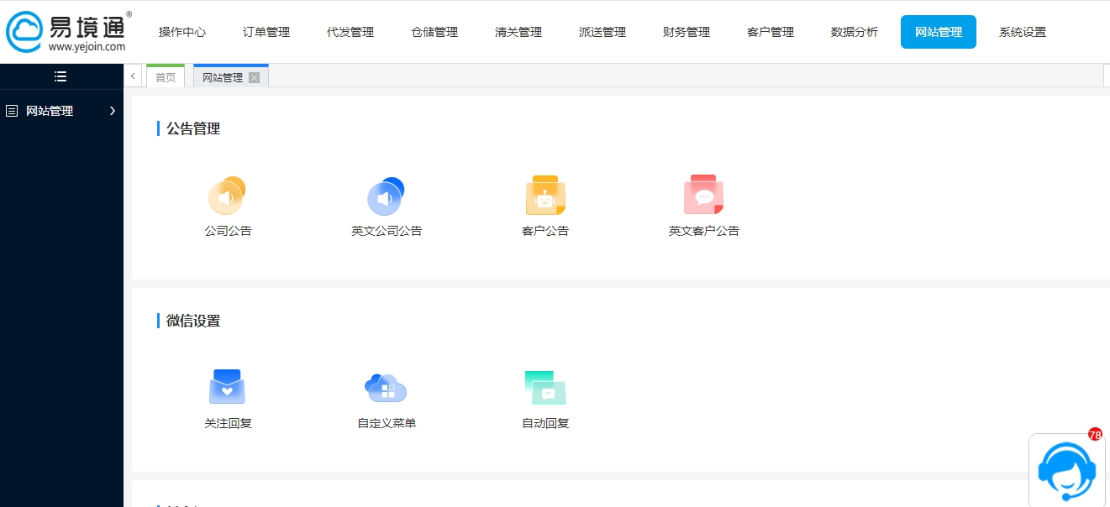Open the 关注回复 WeChat follow-reply icon

[x=227, y=386]
